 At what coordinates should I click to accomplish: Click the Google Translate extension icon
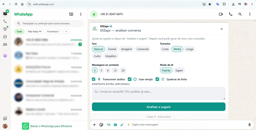click(x=218, y=4)
